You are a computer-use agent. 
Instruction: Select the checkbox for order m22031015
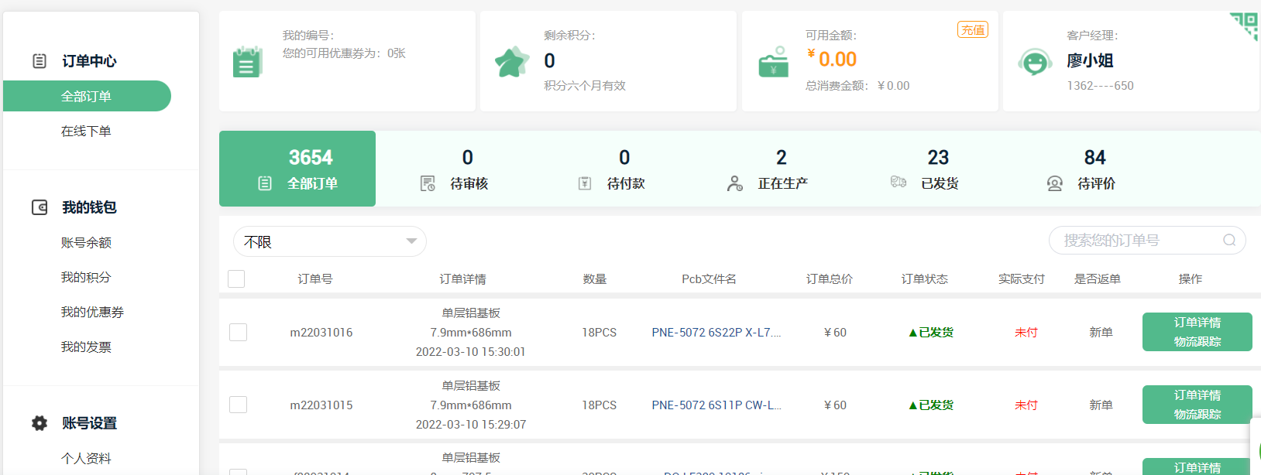pyautogui.click(x=239, y=405)
